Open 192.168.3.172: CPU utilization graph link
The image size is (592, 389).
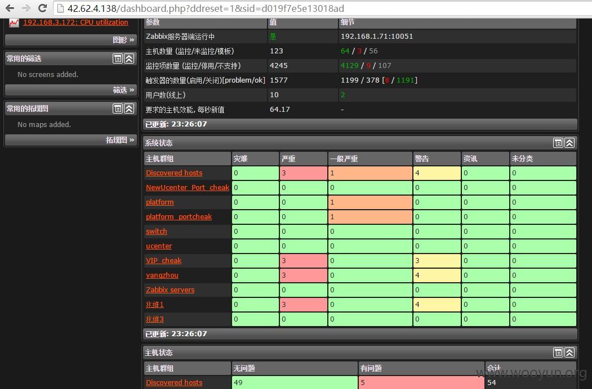click(75, 22)
